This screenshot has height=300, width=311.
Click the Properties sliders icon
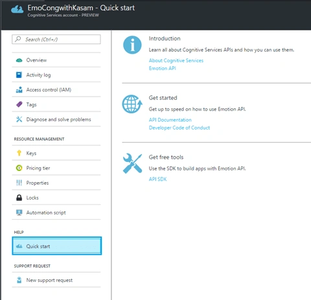19,183
